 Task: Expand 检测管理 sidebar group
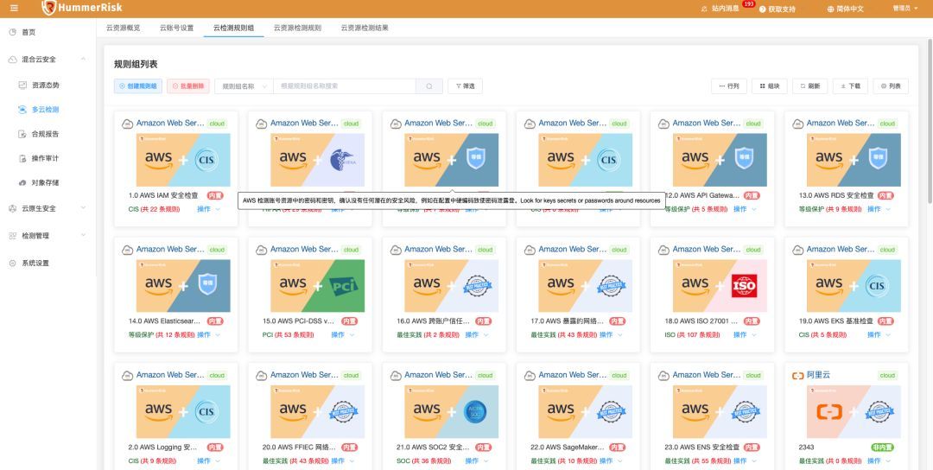pos(48,236)
